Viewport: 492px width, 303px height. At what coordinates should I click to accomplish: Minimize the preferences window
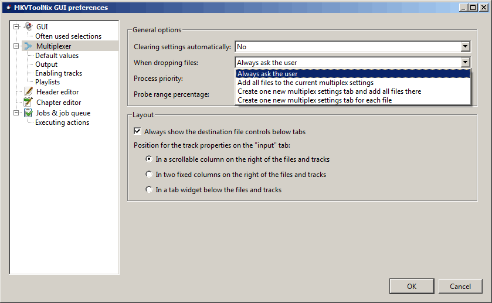tap(463, 7)
